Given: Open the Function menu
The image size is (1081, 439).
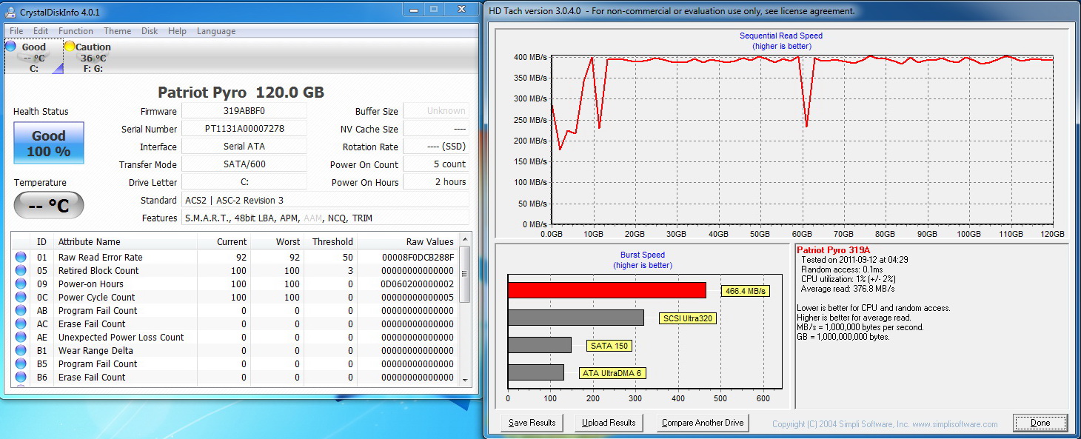Looking at the screenshot, I should pyautogui.click(x=76, y=31).
